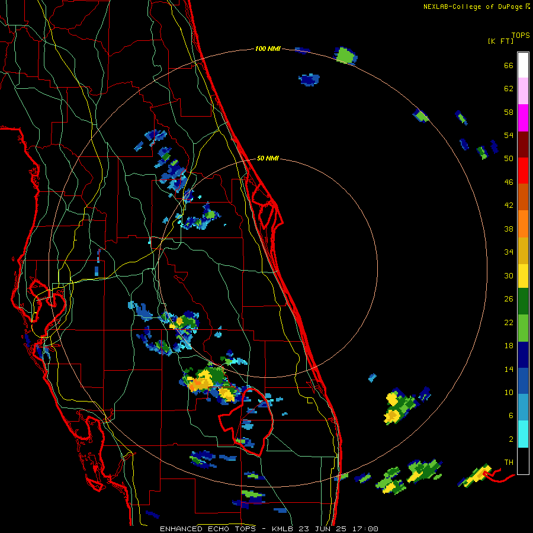533x533 pixels.
Task: Select the 54 value on the color scale
Action: click(509, 135)
